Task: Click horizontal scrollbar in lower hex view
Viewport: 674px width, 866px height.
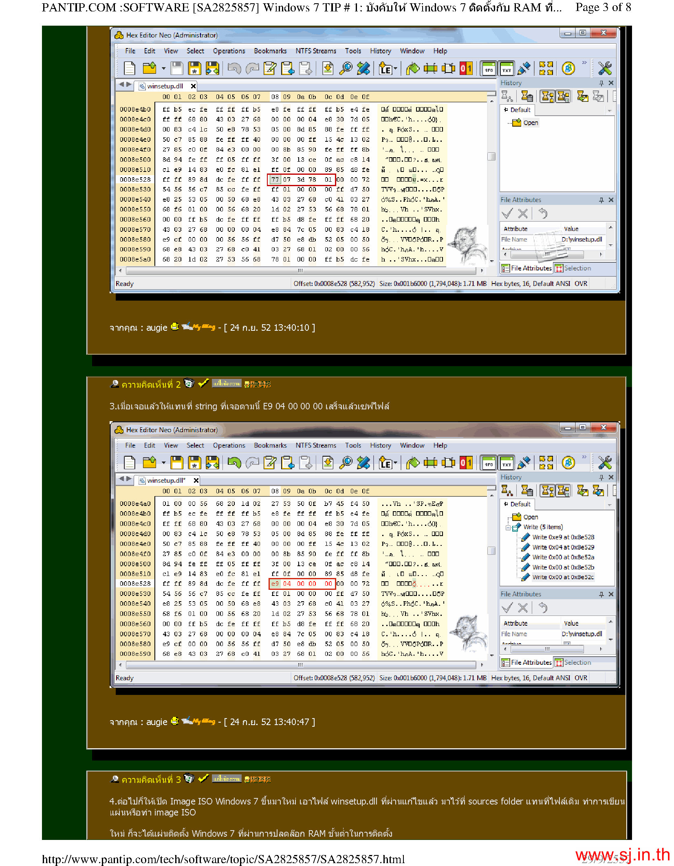Action: coord(300,665)
